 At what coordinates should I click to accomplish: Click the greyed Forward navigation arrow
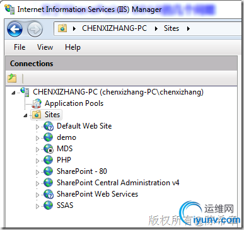(35, 29)
